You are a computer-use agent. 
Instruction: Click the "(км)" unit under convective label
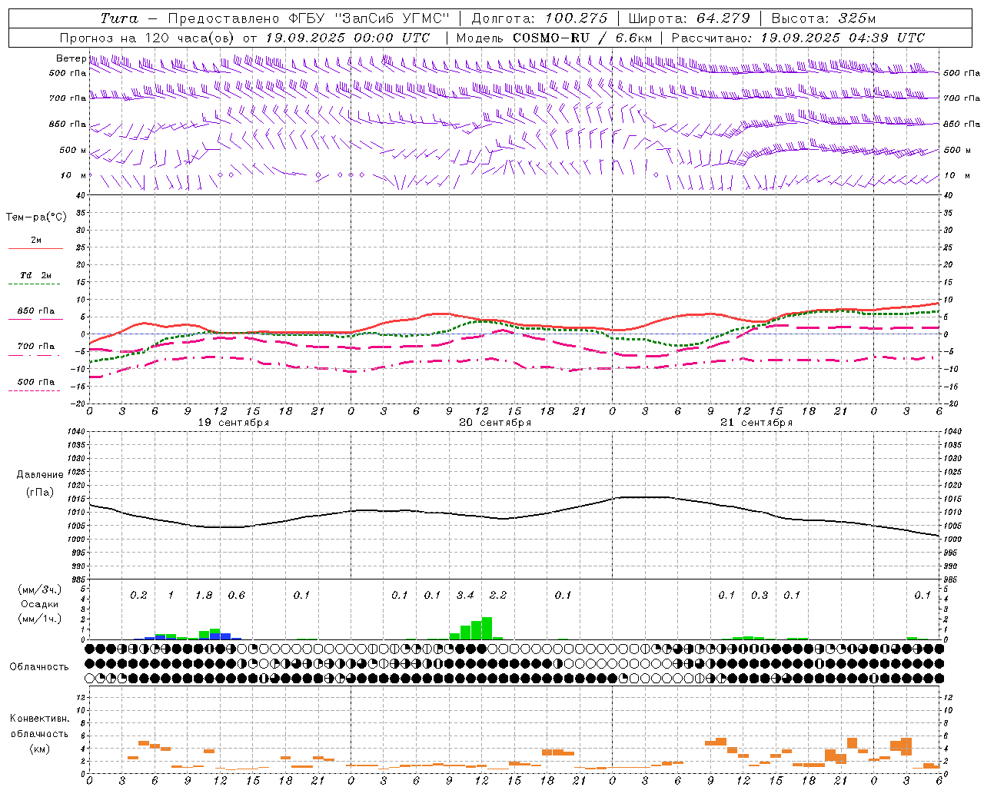coord(40,748)
